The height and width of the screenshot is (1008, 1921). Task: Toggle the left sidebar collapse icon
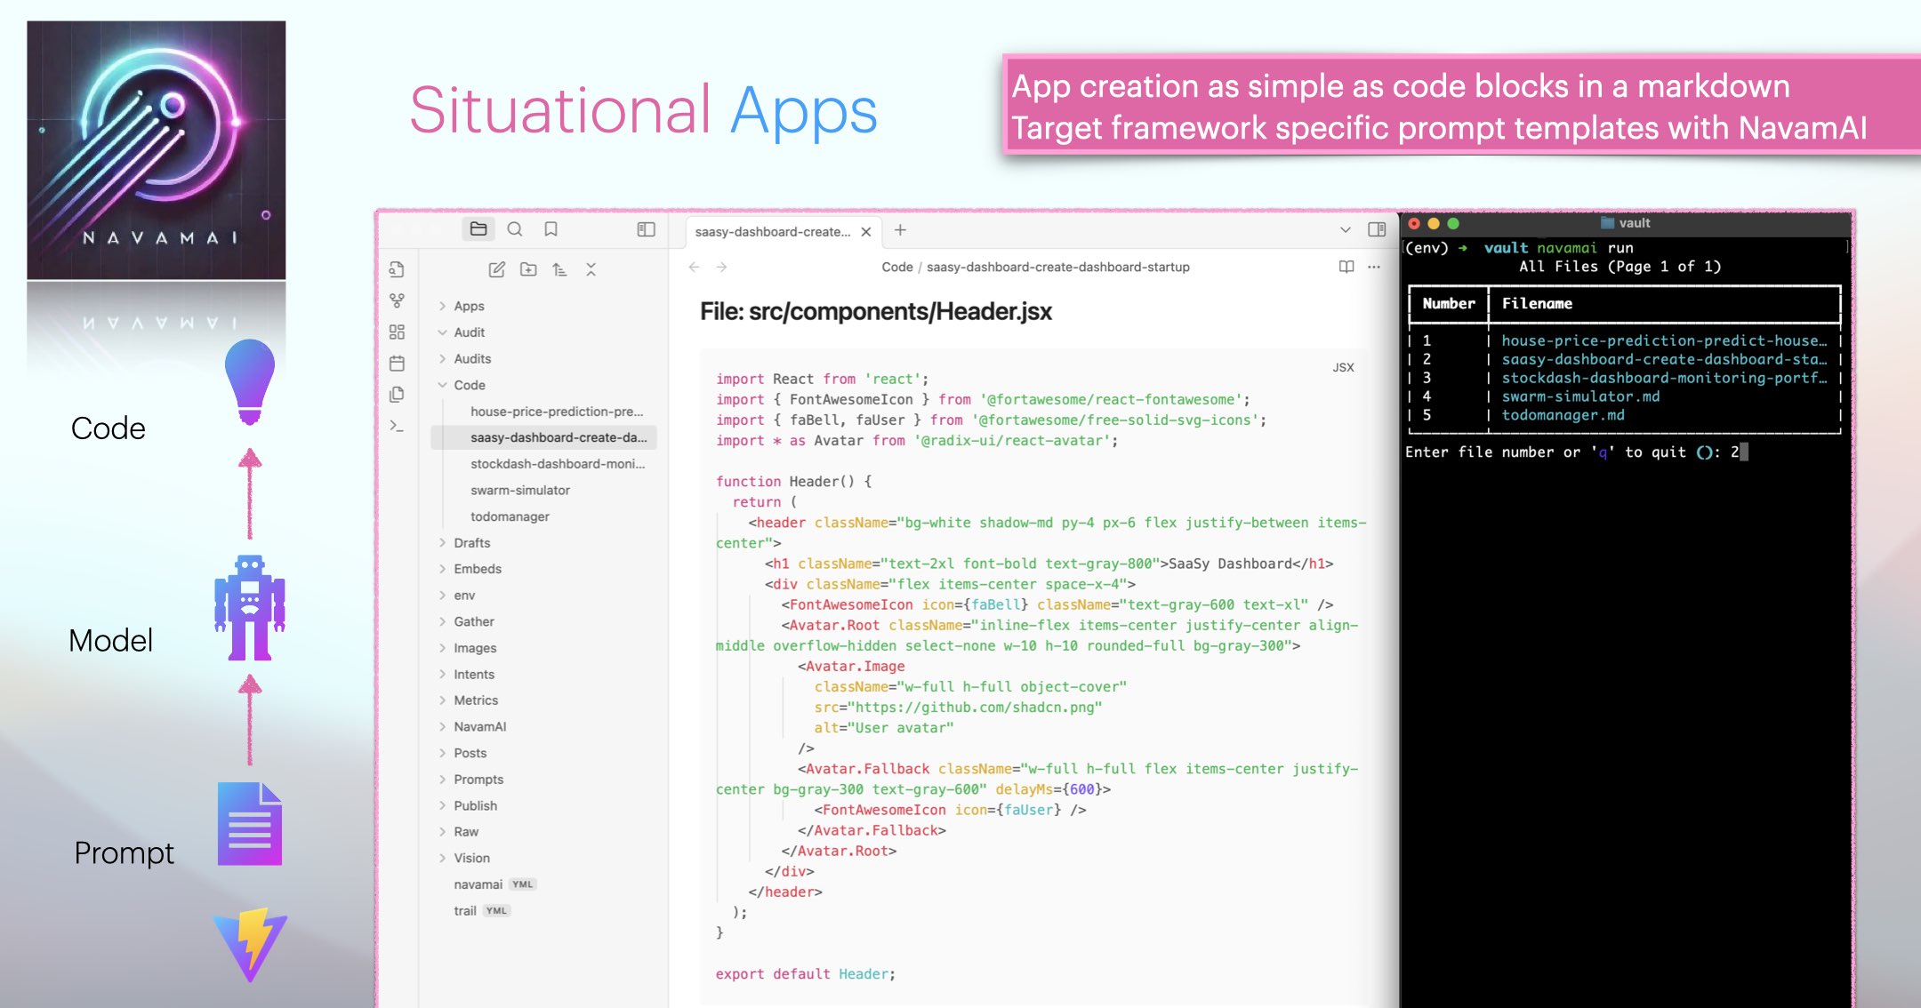[647, 229]
